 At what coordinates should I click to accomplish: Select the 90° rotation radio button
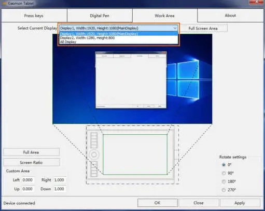click(x=224, y=173)
